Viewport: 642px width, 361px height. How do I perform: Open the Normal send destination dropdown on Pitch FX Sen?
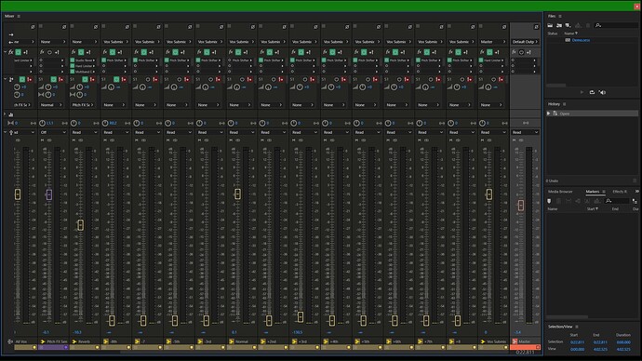click(51, 105)
